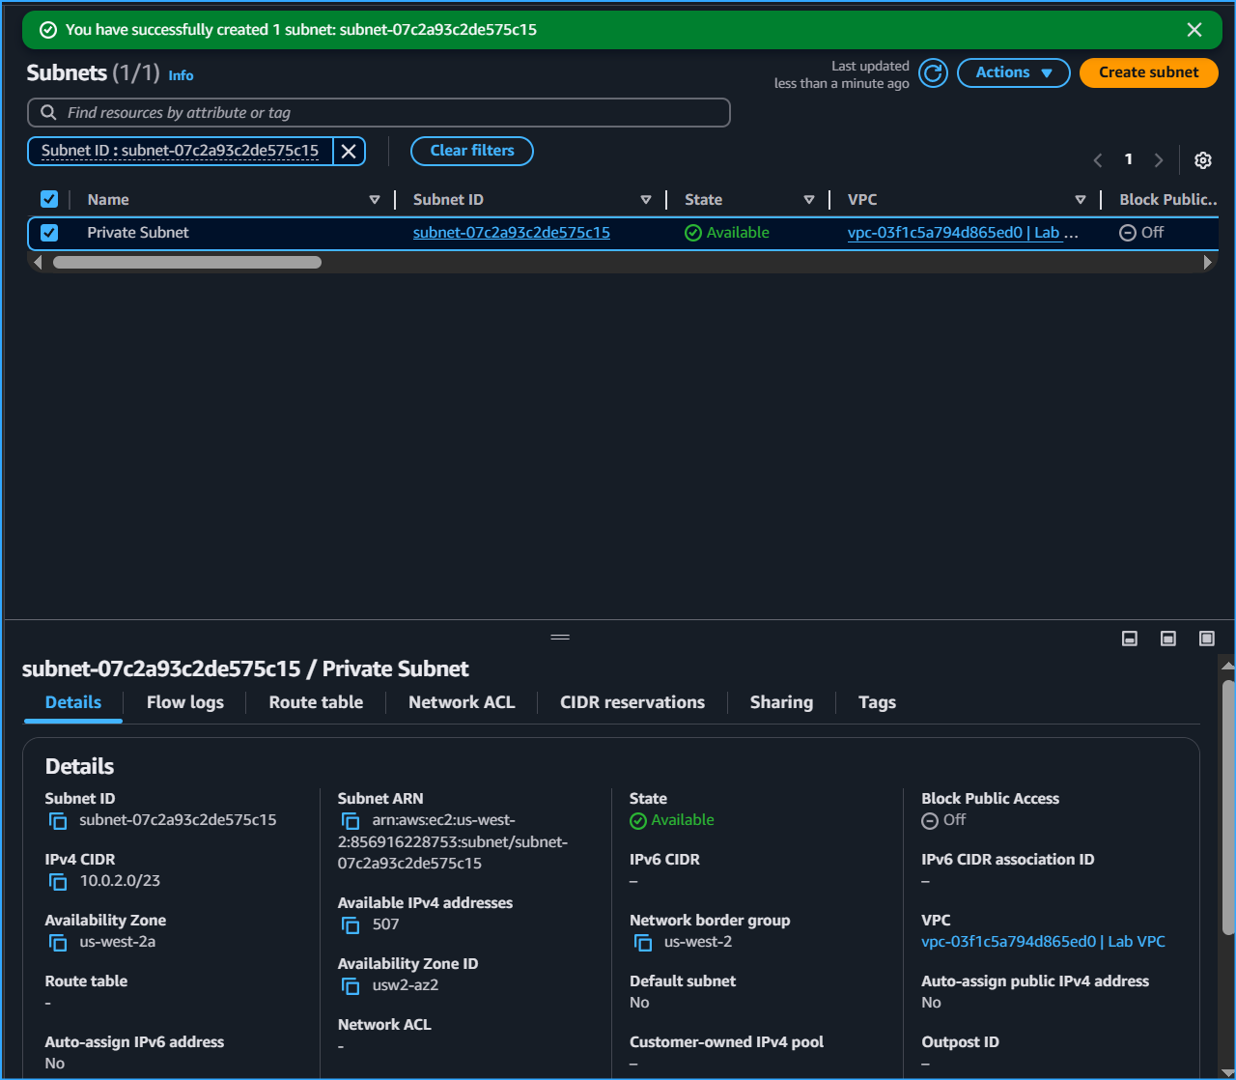Uncheck the Private Subnet row checkbox
Image resolution: width=1236 pixels, height=1080 pixels.
coord(49,233)
